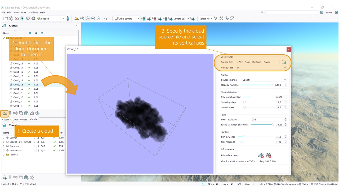
Task: Click the add terrain layers icon
Action: [x=5, y=177]
